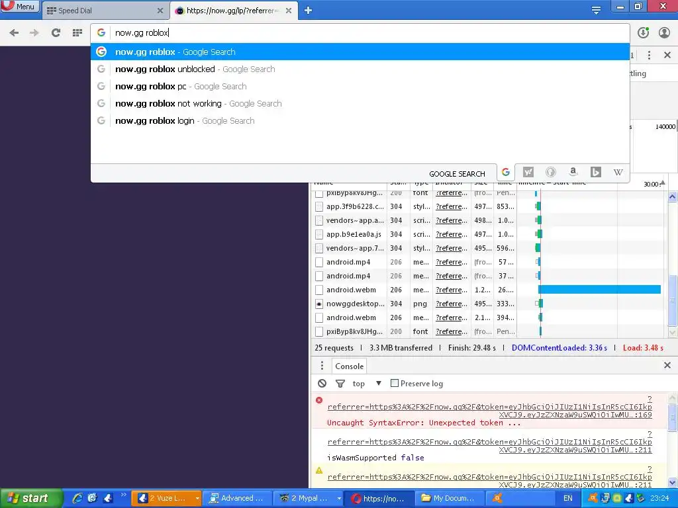Open initiator link of nowggdesktop row
Screen dimensions: 678x508
point(452,304)
